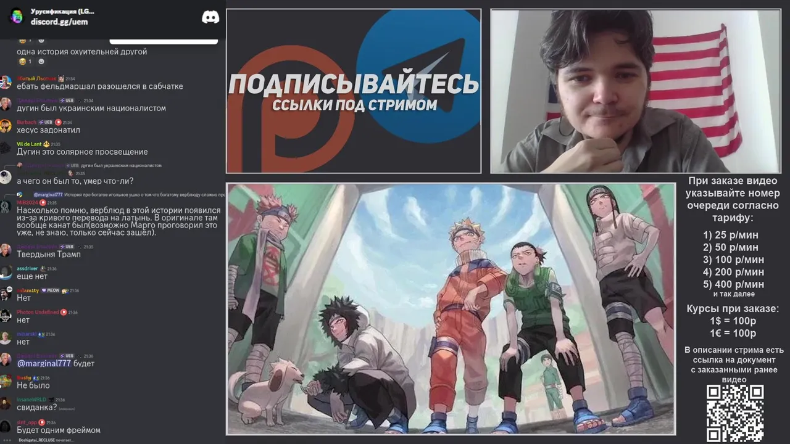Click the message 'Не было' from Rusty
Screen dimensions: 790x444
coord(33,385)
